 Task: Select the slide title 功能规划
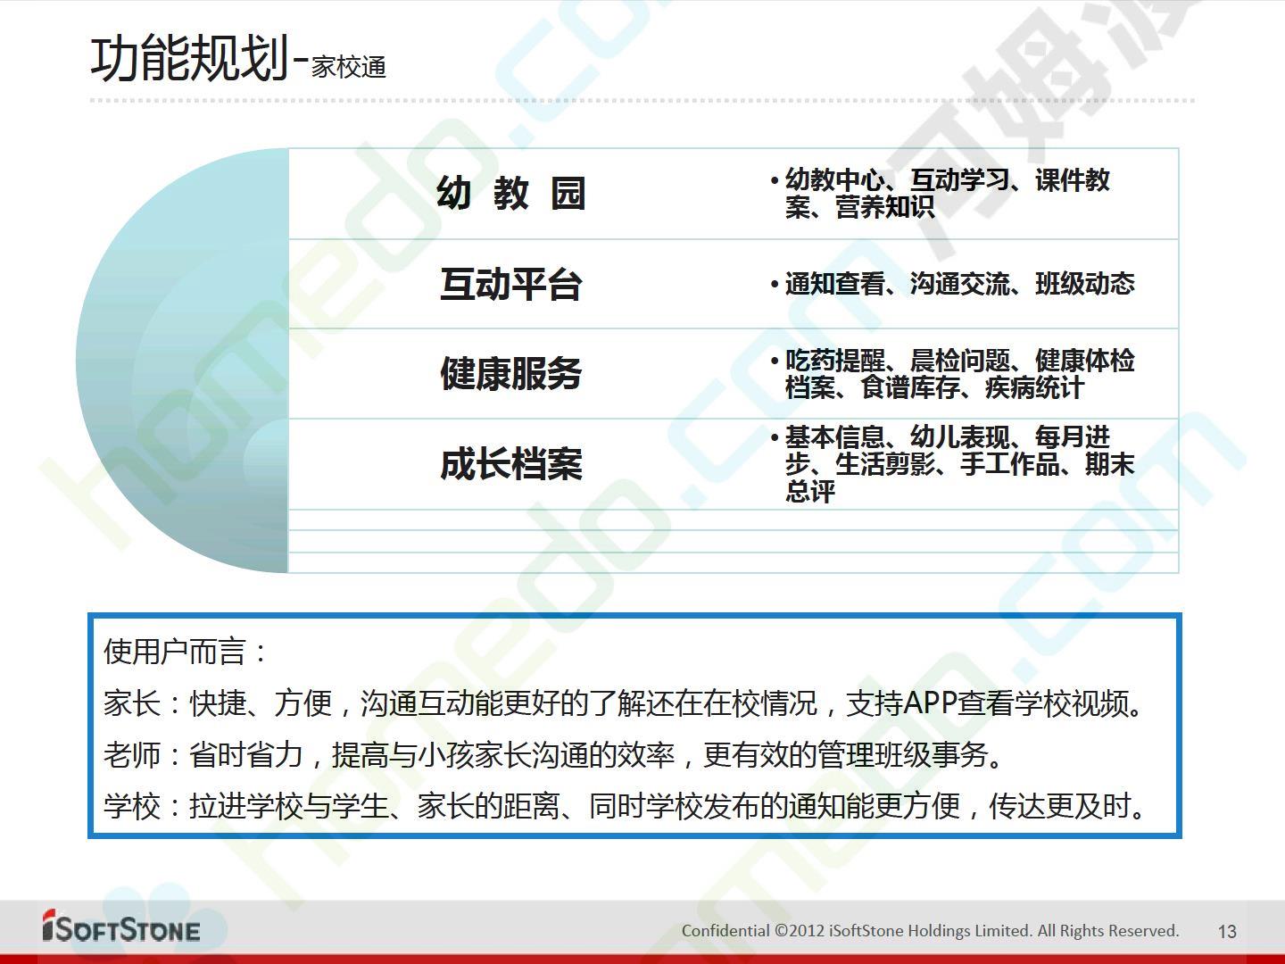tap(189, 59)
